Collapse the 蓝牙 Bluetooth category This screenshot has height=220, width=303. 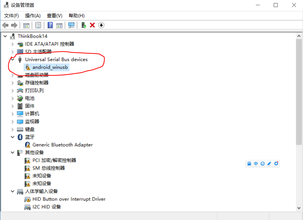[x=12, y=137]
